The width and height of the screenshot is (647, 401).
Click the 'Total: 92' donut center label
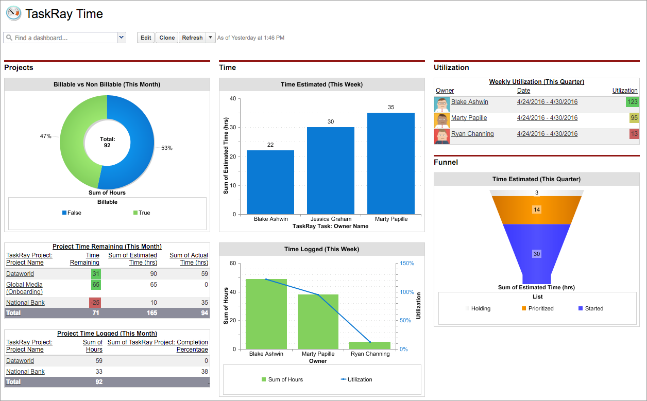pyautogui.click(x=107, y=142)
